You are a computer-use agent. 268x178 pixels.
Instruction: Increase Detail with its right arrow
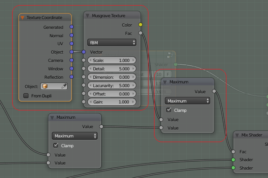tap(134, 68)
